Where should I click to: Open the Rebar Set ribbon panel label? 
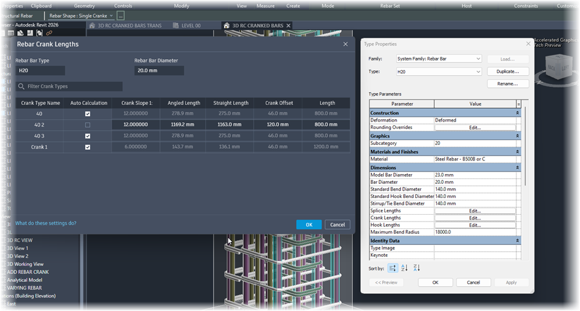click(x=390, y=6)
